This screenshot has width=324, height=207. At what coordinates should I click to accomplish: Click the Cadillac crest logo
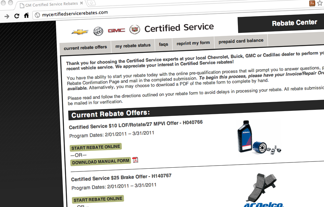click(135, 30)
